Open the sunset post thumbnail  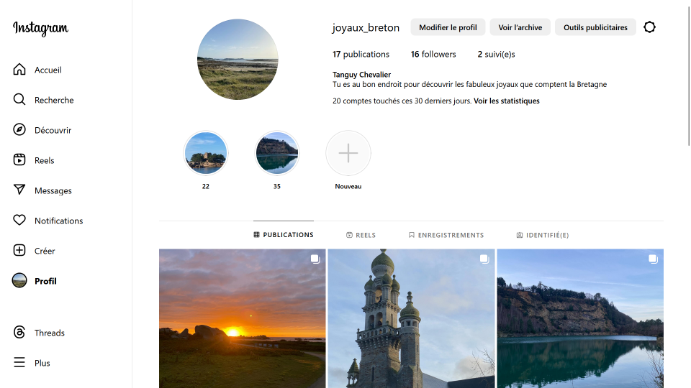point(242,318)
